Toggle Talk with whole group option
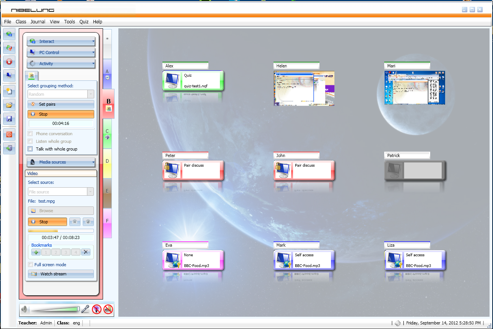Screen dimensions: 493x329 tap(30, 149)
